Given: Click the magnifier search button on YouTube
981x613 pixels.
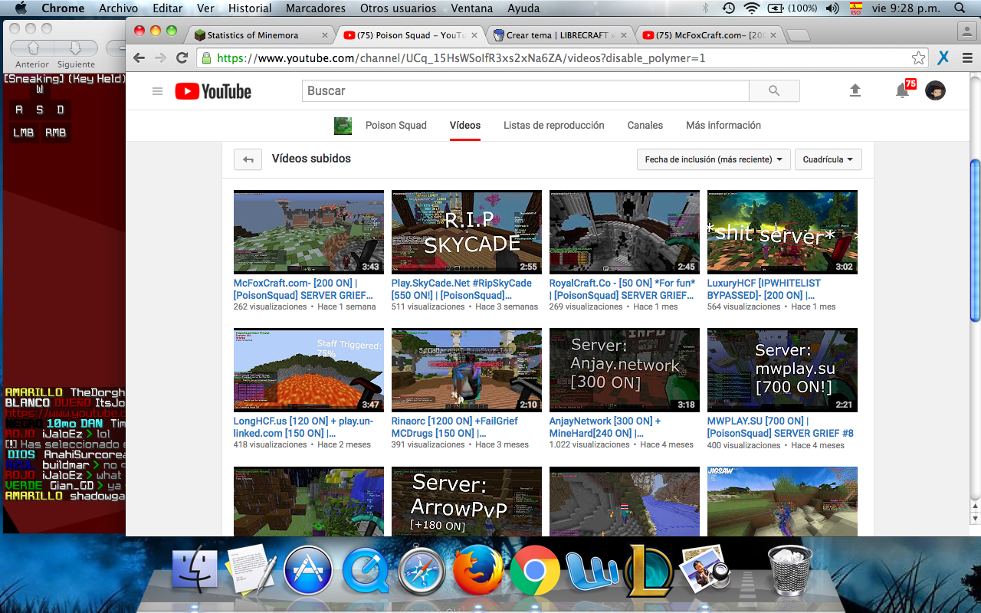Looking at the screenshot, I should pyautogui.click(x=774, y=90).
